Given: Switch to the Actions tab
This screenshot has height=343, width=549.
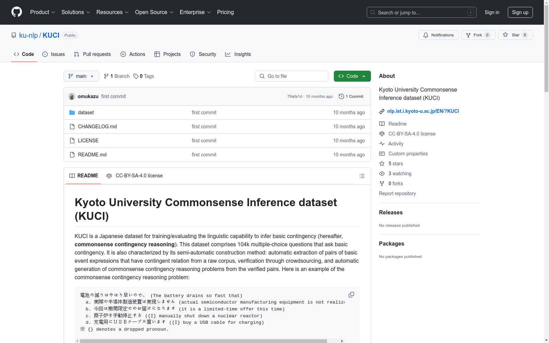Looking at the screenshot, I should pyautogui.click(x=133, y=54).
